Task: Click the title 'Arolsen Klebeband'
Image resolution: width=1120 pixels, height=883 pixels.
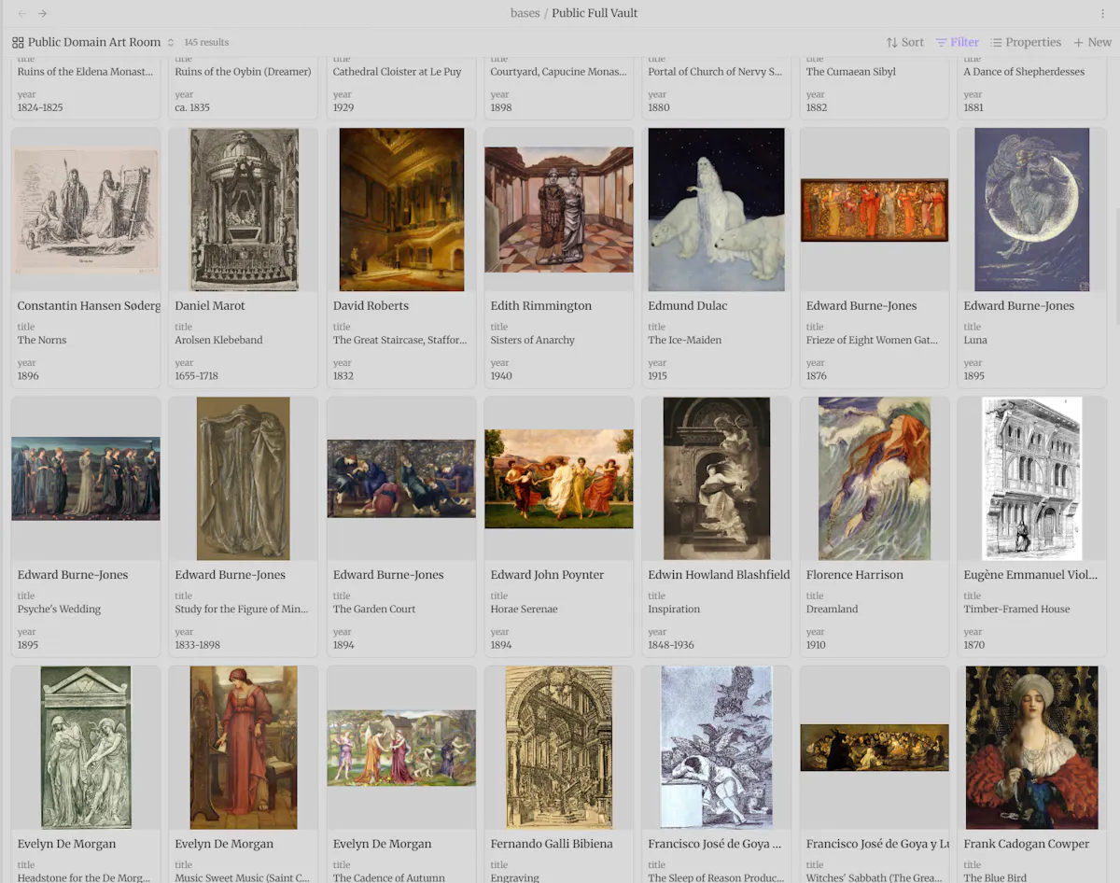Action: point(218,340)
